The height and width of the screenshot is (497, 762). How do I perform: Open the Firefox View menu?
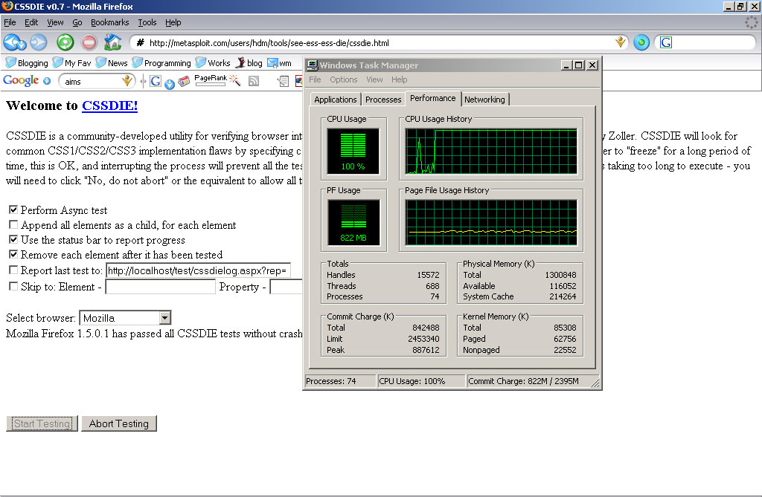tap(55, 22)
